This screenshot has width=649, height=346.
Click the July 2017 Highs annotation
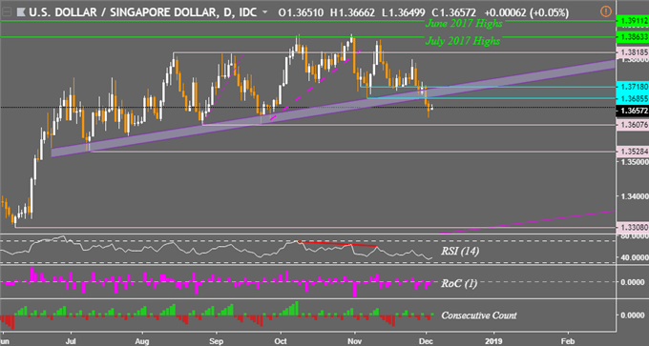462,41
